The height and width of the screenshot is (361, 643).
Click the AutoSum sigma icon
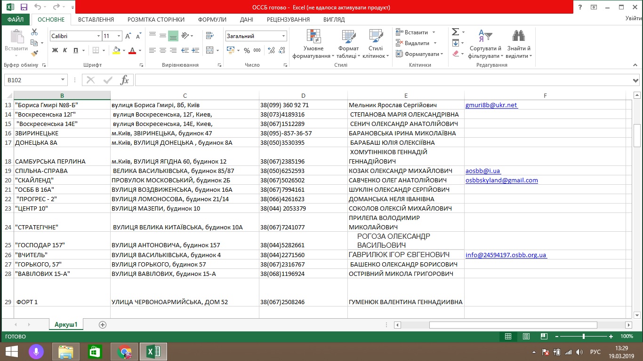[455, 32]
